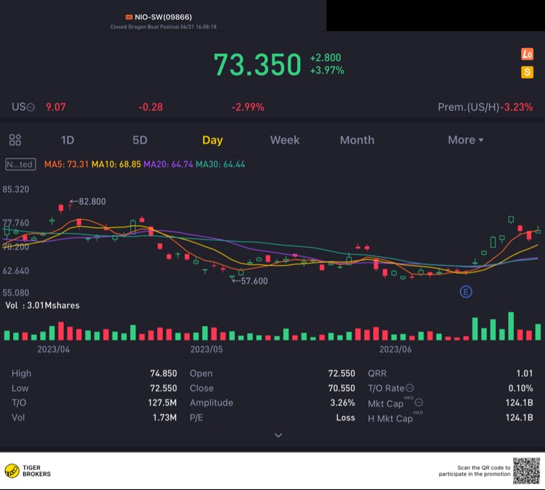Tap the info icon beside Mkt Cap
The image size is (545, 490).
(x=419, y=402)
